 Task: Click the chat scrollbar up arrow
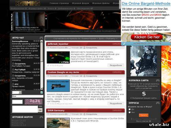tap(42, 41)
